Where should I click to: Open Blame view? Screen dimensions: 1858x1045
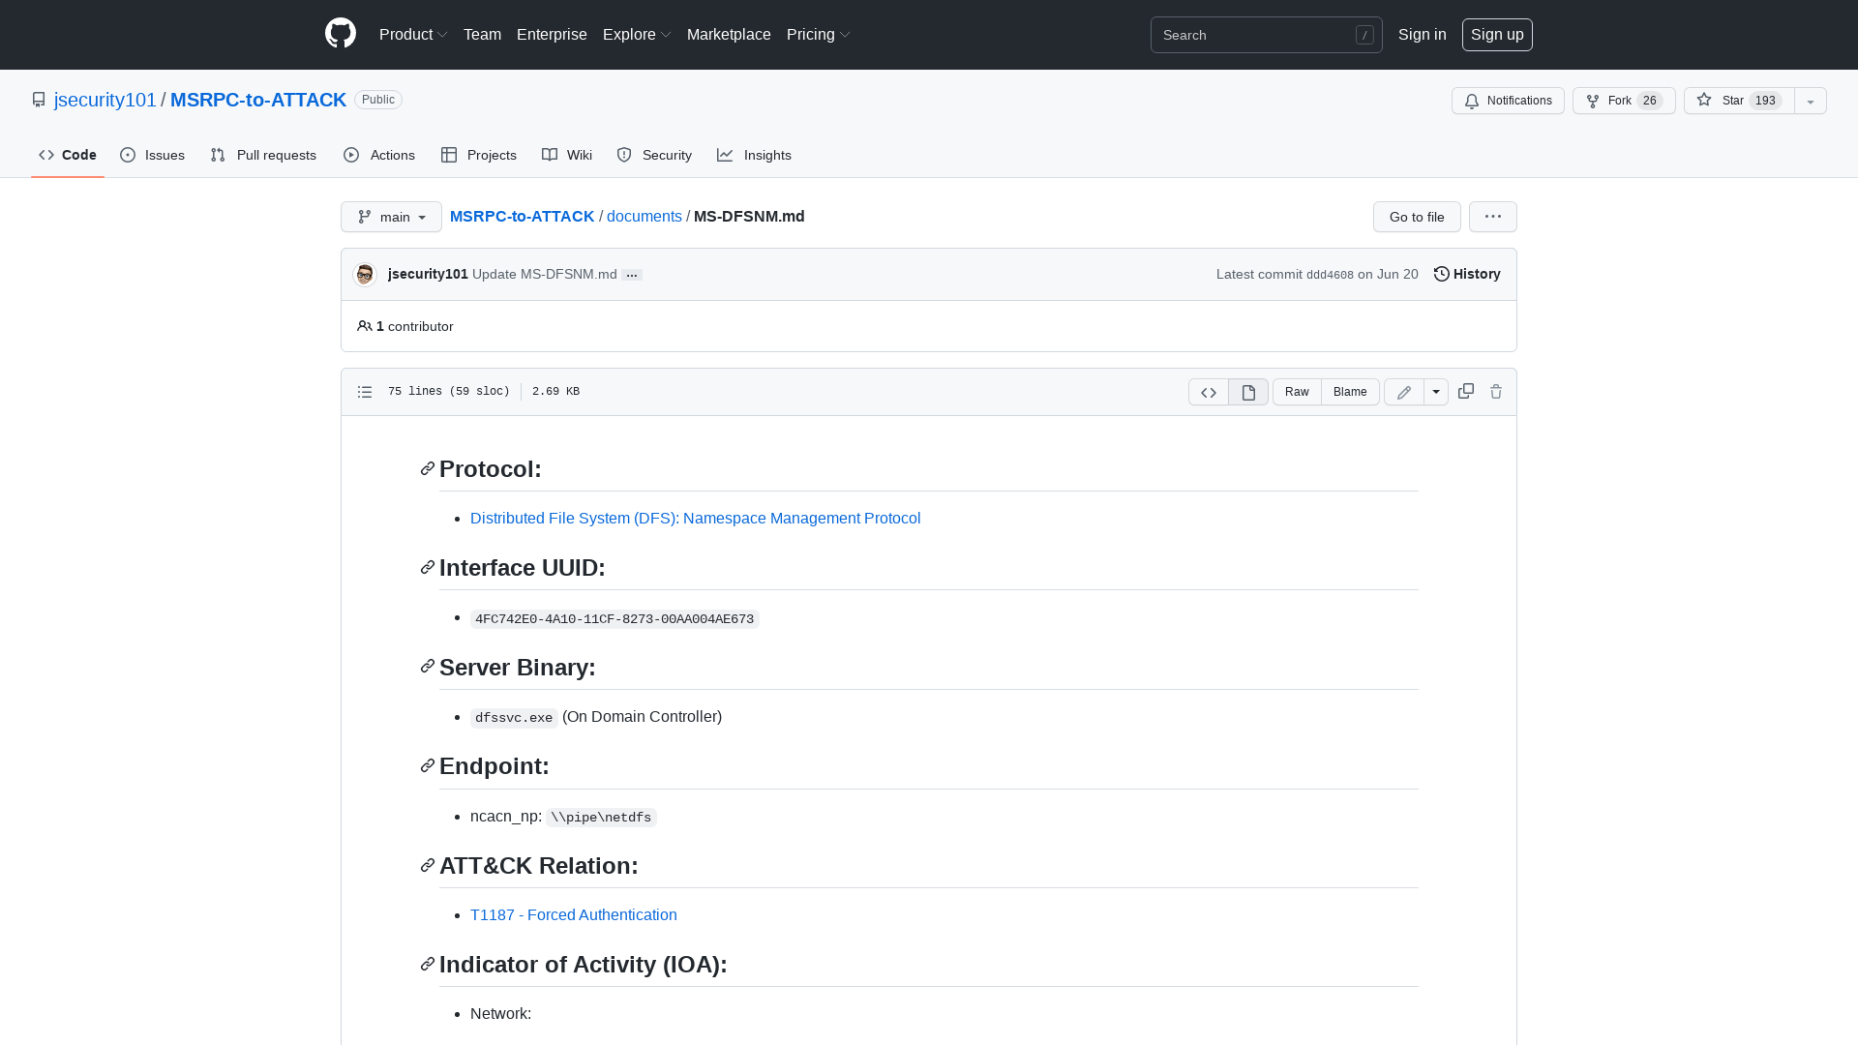click(1350, 392)
